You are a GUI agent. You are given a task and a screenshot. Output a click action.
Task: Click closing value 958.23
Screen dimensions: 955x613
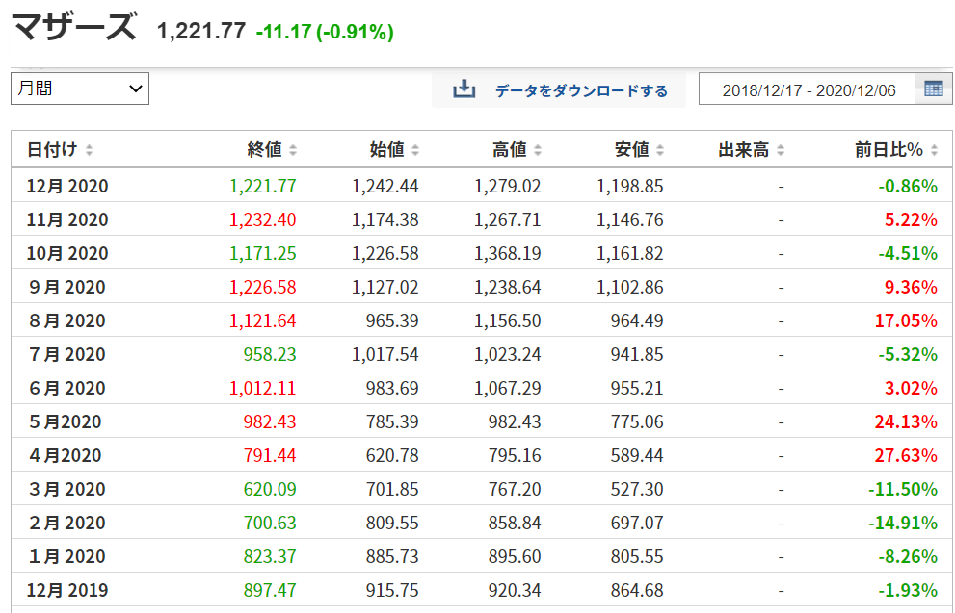click(x=269, y=354)
